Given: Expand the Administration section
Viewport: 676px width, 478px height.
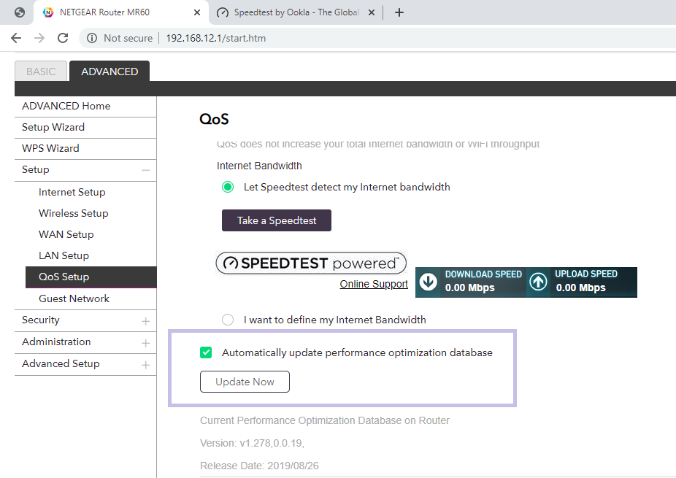Looking at the screenshot, I should click(146, 343).
